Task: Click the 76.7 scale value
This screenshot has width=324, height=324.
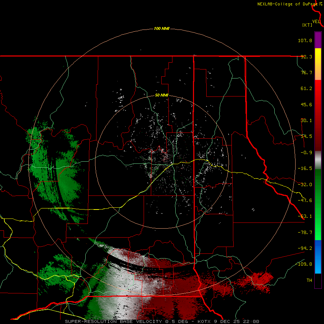Action: pyautogui.click(x=306, y=72)
